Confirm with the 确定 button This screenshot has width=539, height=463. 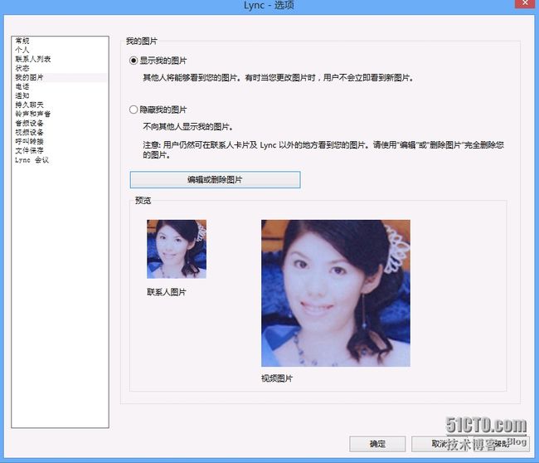377,444
